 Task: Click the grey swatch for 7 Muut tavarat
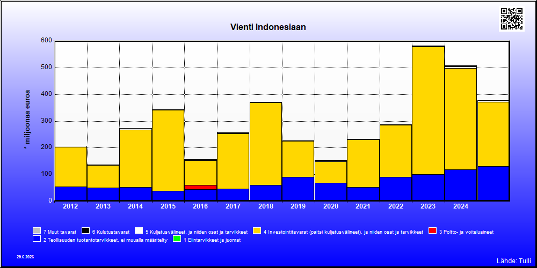click(37, 230)
